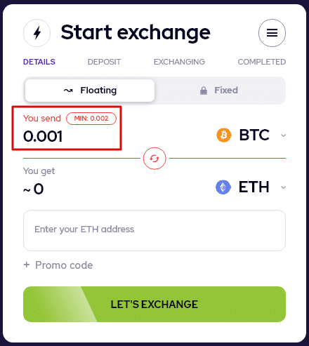The width and height of the screenshot is (309, 346).
Task: Expand the ETH currency dropdown chevron
Action: (283, 187)
